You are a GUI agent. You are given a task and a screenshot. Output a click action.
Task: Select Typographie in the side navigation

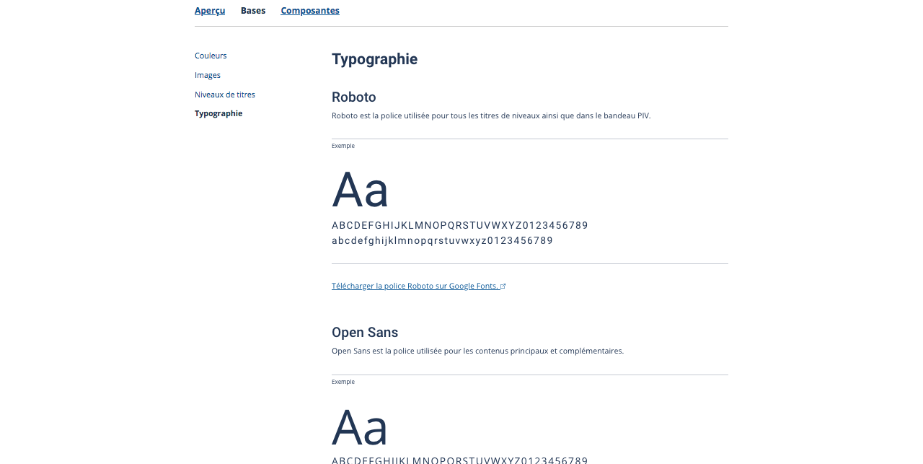[x=218, y=113]
